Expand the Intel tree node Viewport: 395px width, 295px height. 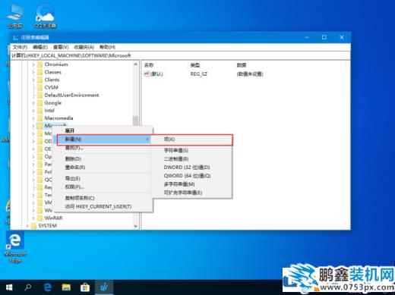pos(33,111)
